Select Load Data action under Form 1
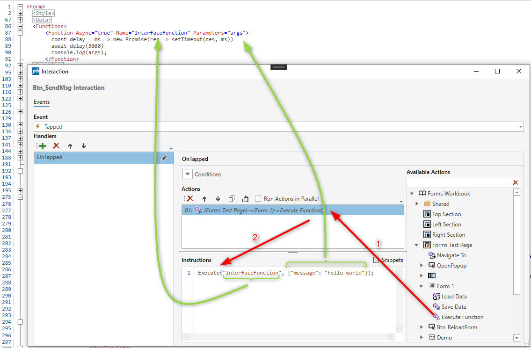Screen dimensions: 531x348 point(454,297)
